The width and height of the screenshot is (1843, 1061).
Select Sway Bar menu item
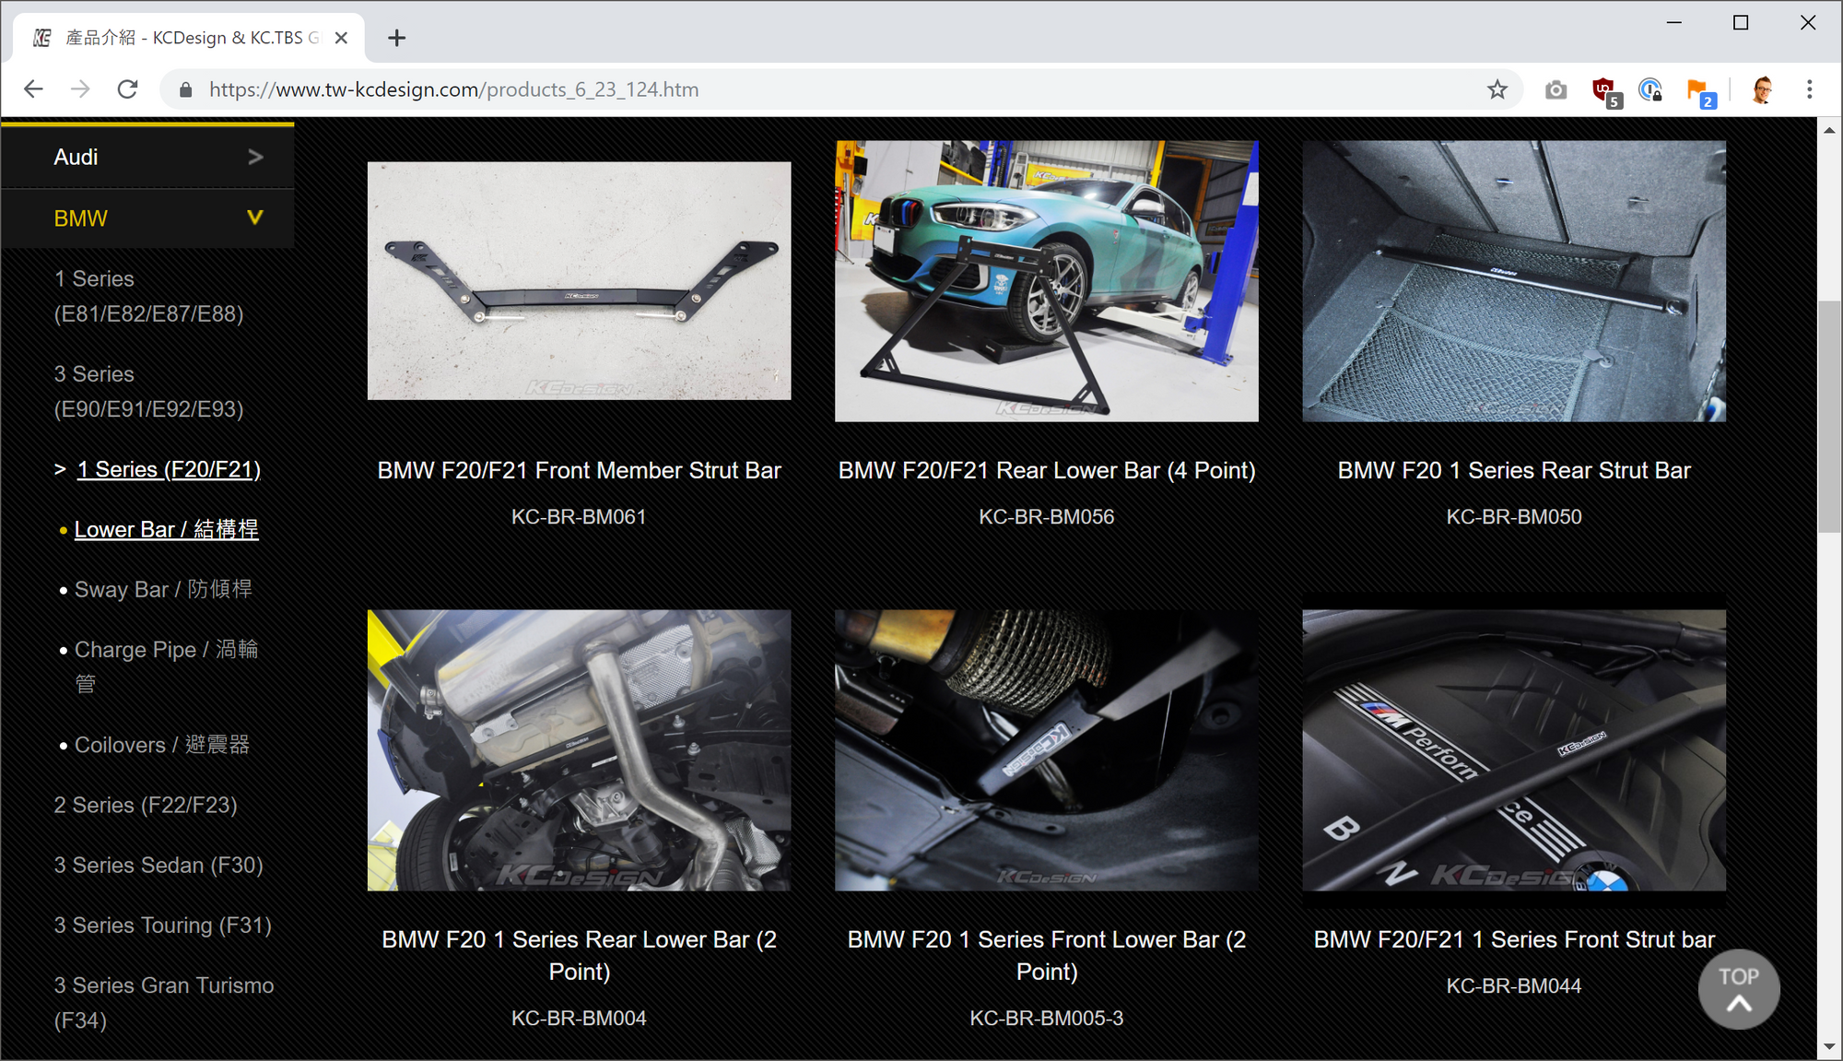click(163, 589)
